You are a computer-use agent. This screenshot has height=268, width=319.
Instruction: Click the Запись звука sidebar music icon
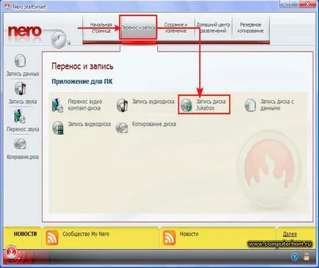(x=21, y=89)
